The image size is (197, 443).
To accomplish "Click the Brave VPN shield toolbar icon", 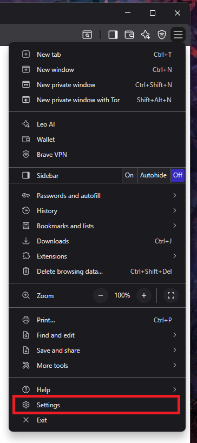I will pos(162,35).
